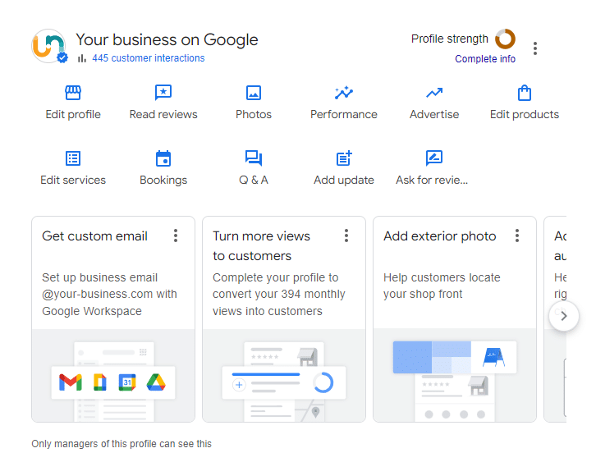Click the Your business on Google heading
596x462 pixels.
click(167, 39)
